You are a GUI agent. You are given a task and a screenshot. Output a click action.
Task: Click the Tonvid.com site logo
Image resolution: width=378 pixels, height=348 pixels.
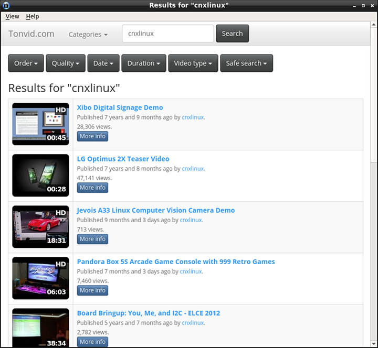(31, 34)
